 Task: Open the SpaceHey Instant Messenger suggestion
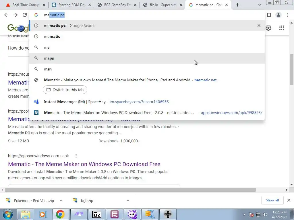click(147, 102)
